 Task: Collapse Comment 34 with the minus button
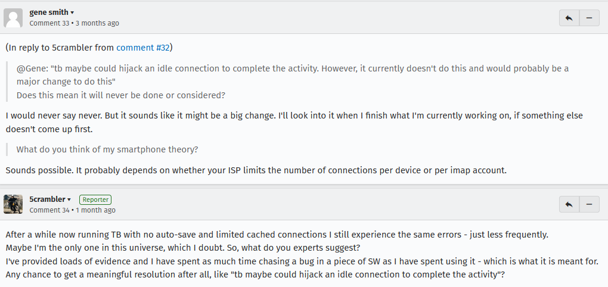(x=589, y=204)
